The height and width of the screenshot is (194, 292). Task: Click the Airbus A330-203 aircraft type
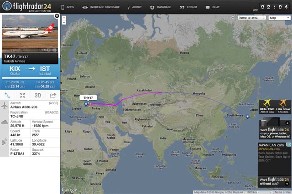(x=24, y=107)
